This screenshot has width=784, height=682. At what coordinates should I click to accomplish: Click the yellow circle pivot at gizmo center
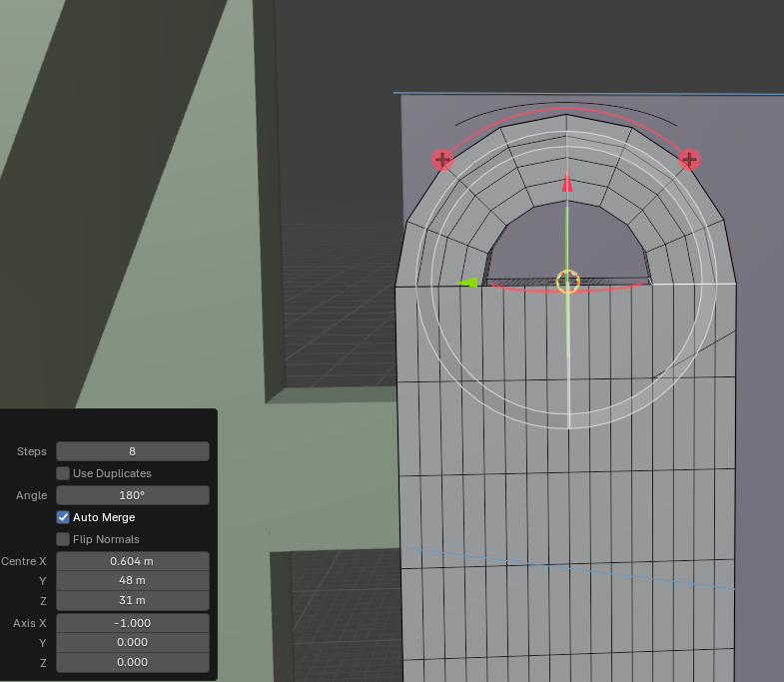pos(568,282)
